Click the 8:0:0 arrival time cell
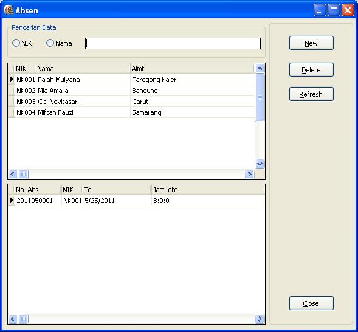The width and height of the screenshot is (358, 332). [208, 201]
